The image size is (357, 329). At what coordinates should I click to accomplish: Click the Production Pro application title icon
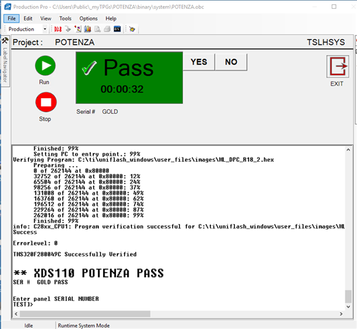8,7
